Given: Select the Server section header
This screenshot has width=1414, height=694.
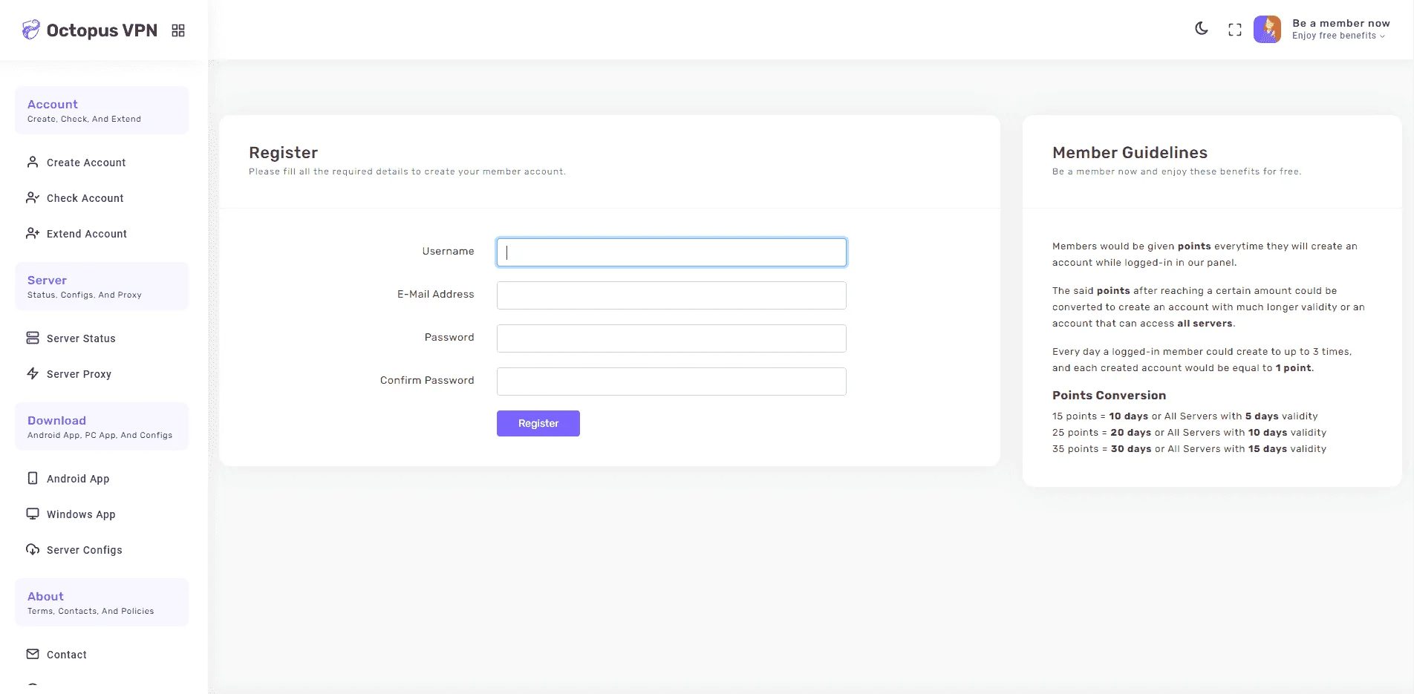Looking at the screenshot, I should coord(102,287).
